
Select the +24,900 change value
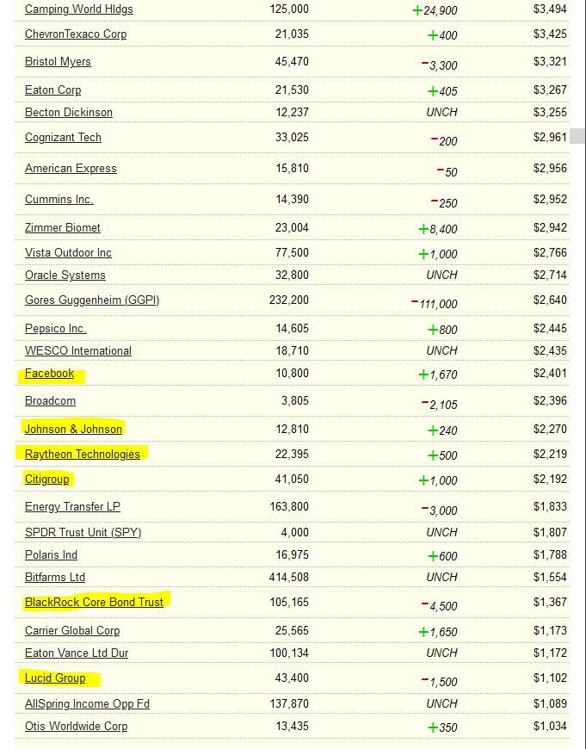(x=435, y=10)
